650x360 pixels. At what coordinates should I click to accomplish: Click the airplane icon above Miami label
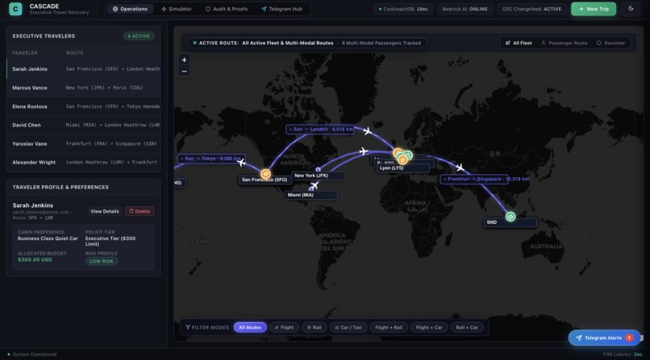tap(315, 185)
